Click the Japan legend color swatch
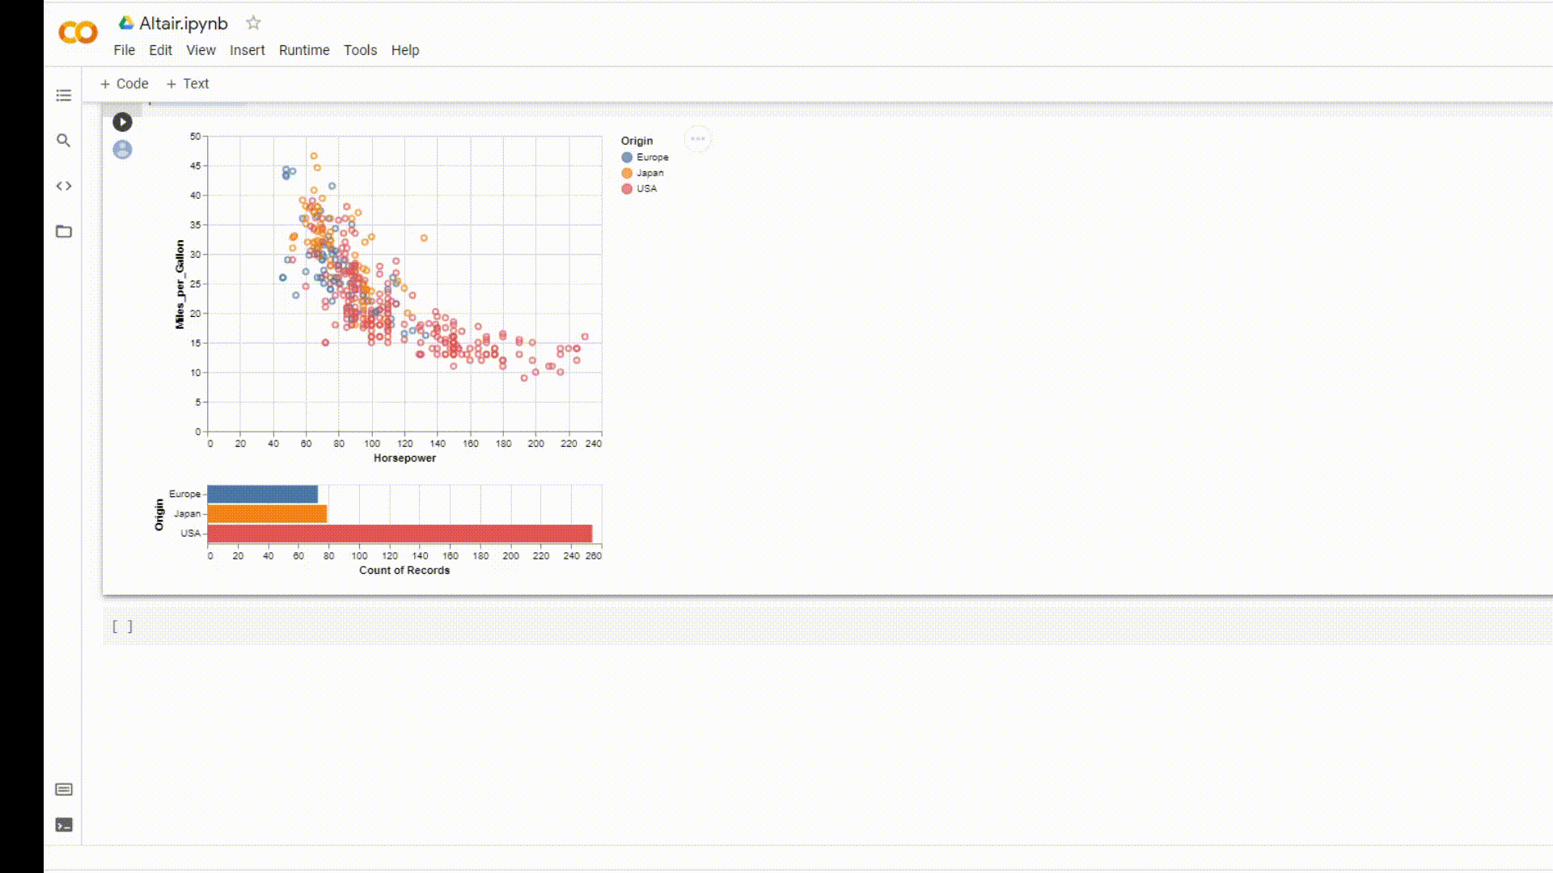Viewport: 1553px width, 873px height. (x=627, y=173)
